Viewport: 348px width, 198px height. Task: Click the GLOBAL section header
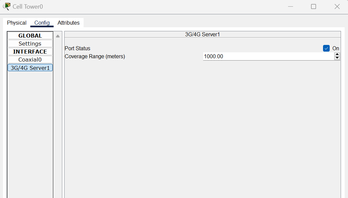[30, 36]
